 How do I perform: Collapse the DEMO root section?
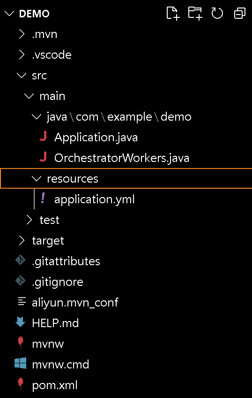tap(10, 14)
